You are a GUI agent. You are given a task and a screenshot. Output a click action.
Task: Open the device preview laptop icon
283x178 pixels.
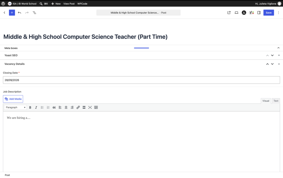(237, 13)
